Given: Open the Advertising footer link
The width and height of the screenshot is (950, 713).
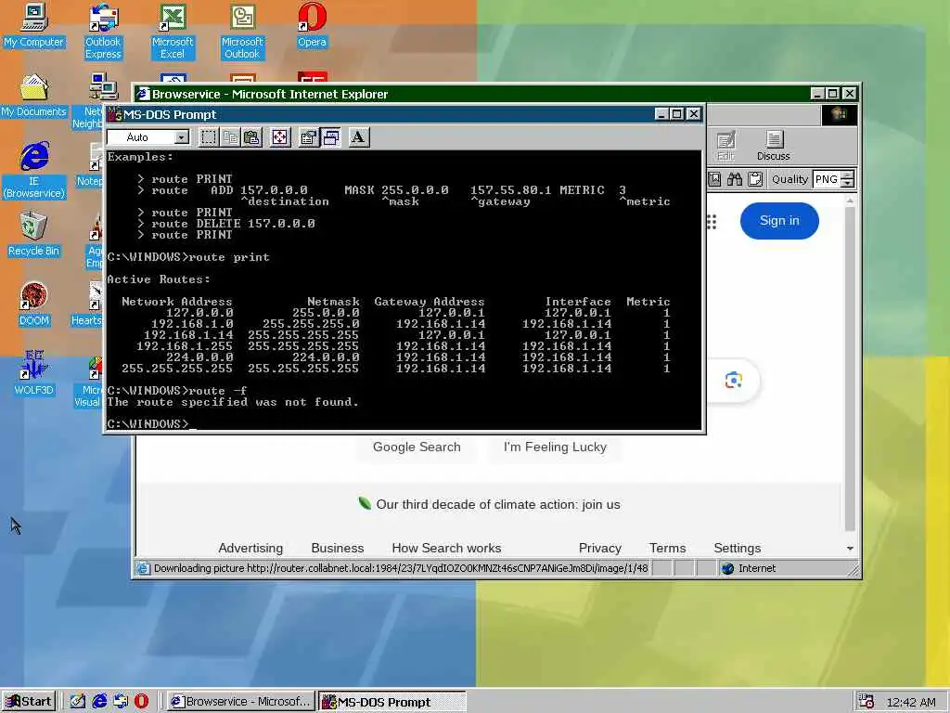Looking at the screenshot, I should [x=250, y=548].
